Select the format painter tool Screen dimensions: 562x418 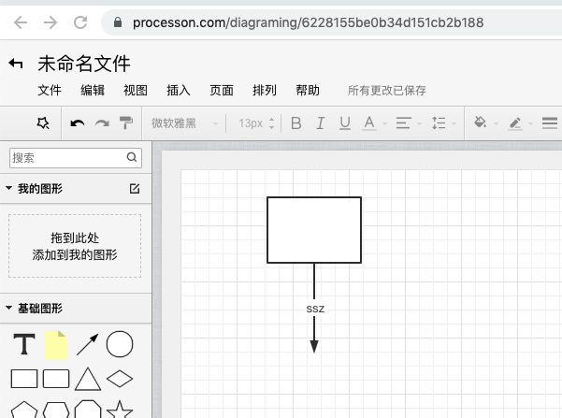coord(126,123)
